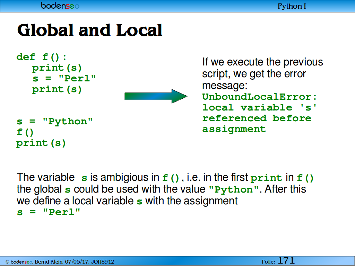Screen dimensions: 355x266
Task: Click the 'Global and Local' slide title
Action: click(90, 30)
